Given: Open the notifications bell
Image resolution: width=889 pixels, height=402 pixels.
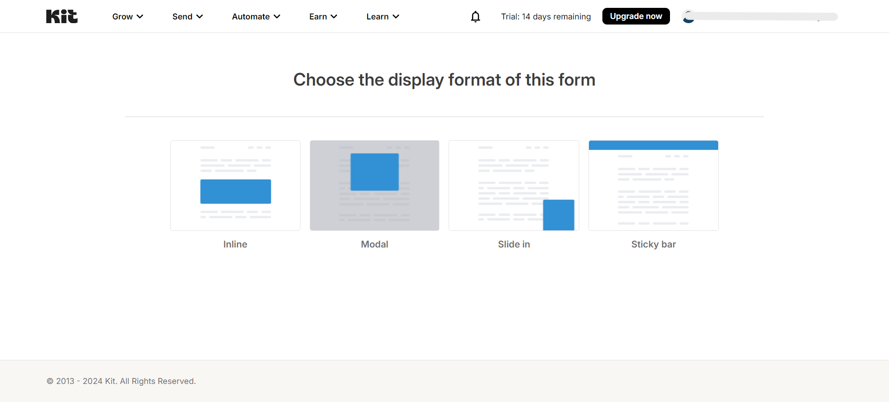Looking at the screenshot, I should coord(475,17).
